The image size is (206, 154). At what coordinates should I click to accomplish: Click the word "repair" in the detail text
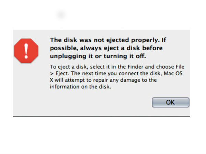pos(99,80)
